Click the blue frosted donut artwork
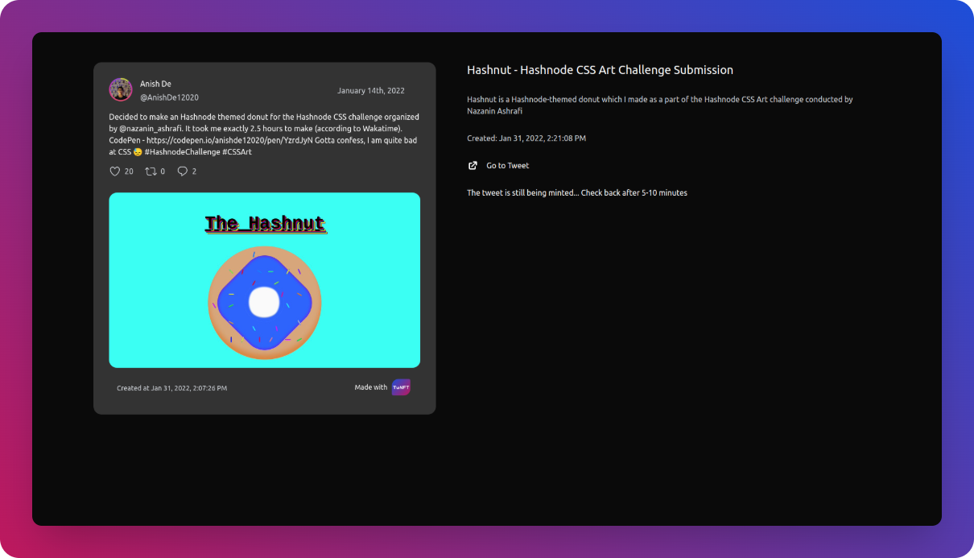974x558 pixels. click(x=265, y=302)
